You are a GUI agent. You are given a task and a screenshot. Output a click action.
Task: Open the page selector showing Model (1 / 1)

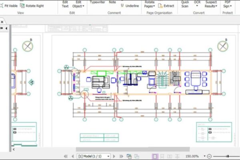click(x=93, y=156)
